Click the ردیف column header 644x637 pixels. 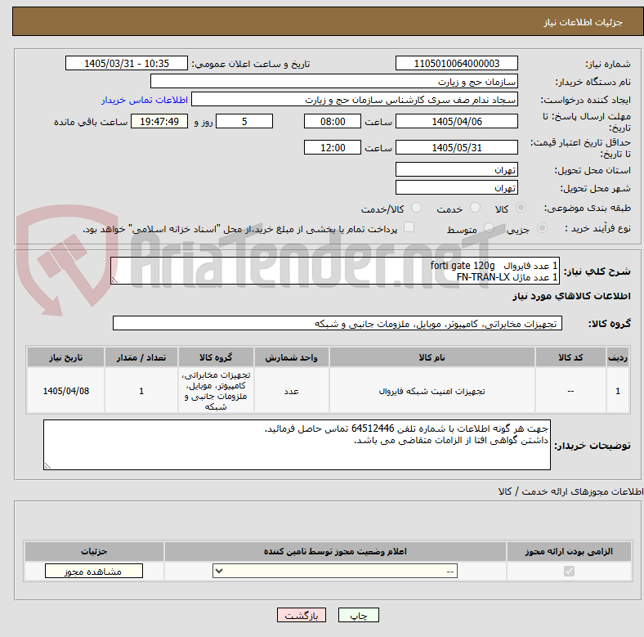(x=618, y=357)
